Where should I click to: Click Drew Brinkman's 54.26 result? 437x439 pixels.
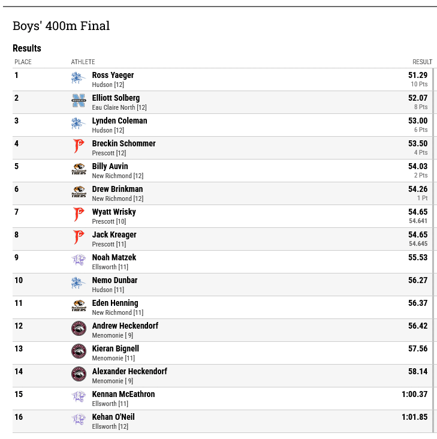pyautogui.click(x=418, y=189)
